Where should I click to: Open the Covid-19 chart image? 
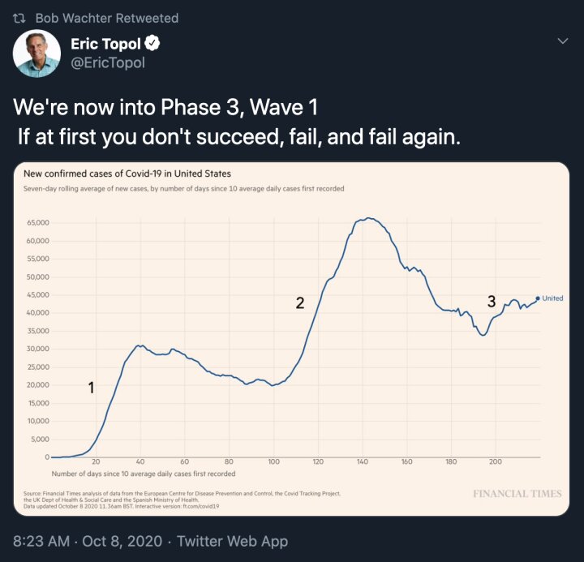click(x=291, y=338)
